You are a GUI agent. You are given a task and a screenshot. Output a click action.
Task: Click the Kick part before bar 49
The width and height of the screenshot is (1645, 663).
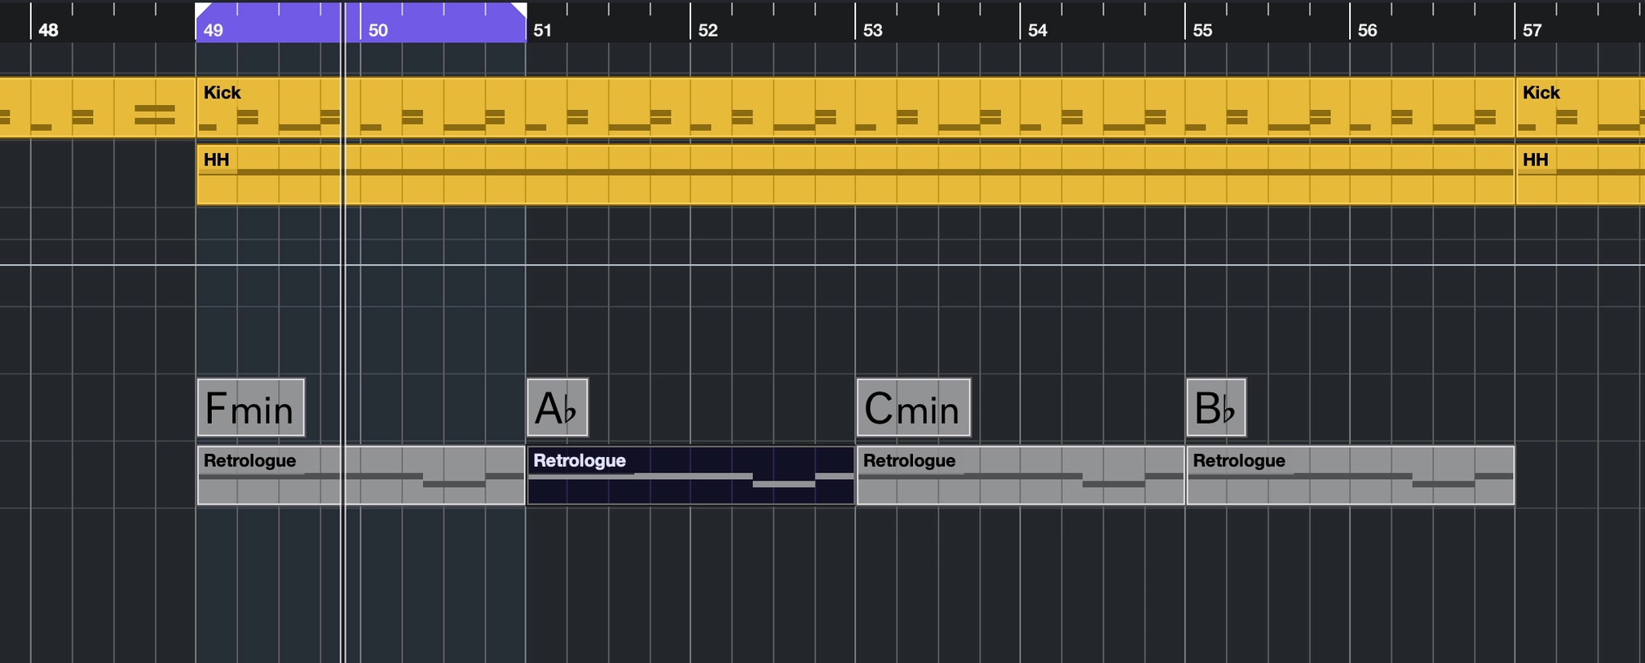tap(97, 108)
